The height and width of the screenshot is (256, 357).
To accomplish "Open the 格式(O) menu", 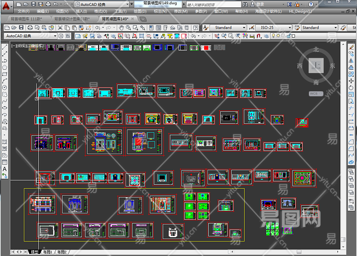I will pos(101,12).
